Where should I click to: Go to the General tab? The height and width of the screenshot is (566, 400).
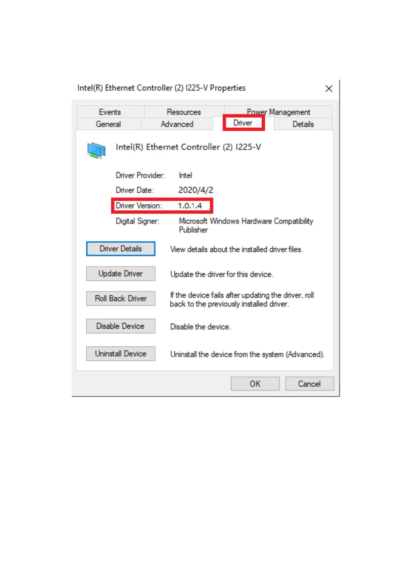(x=108, y=124)
